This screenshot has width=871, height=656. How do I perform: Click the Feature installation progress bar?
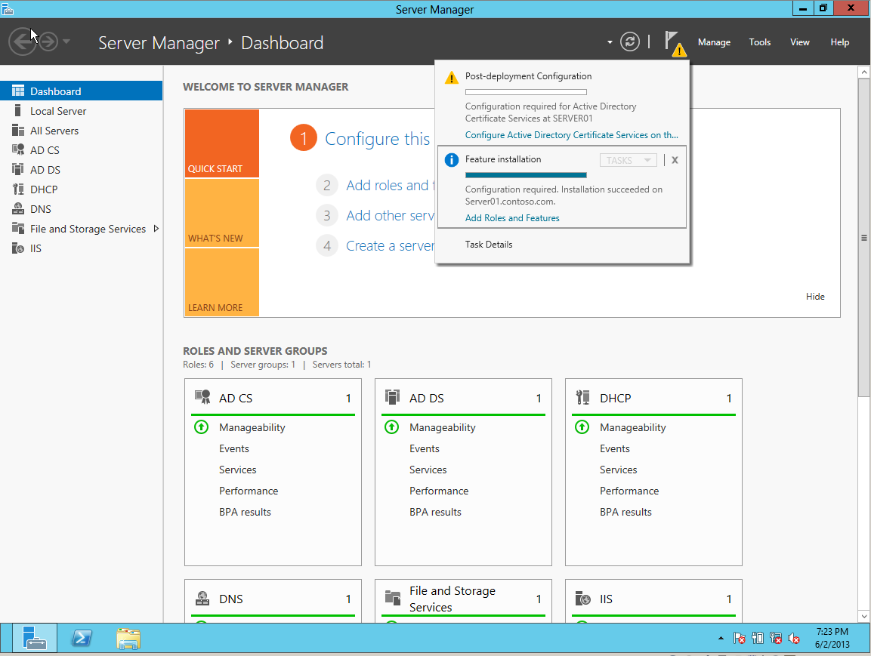point(526,175)
